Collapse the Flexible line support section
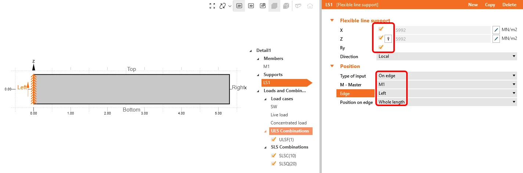Viewport: 523px width, 173px height. 332,21
